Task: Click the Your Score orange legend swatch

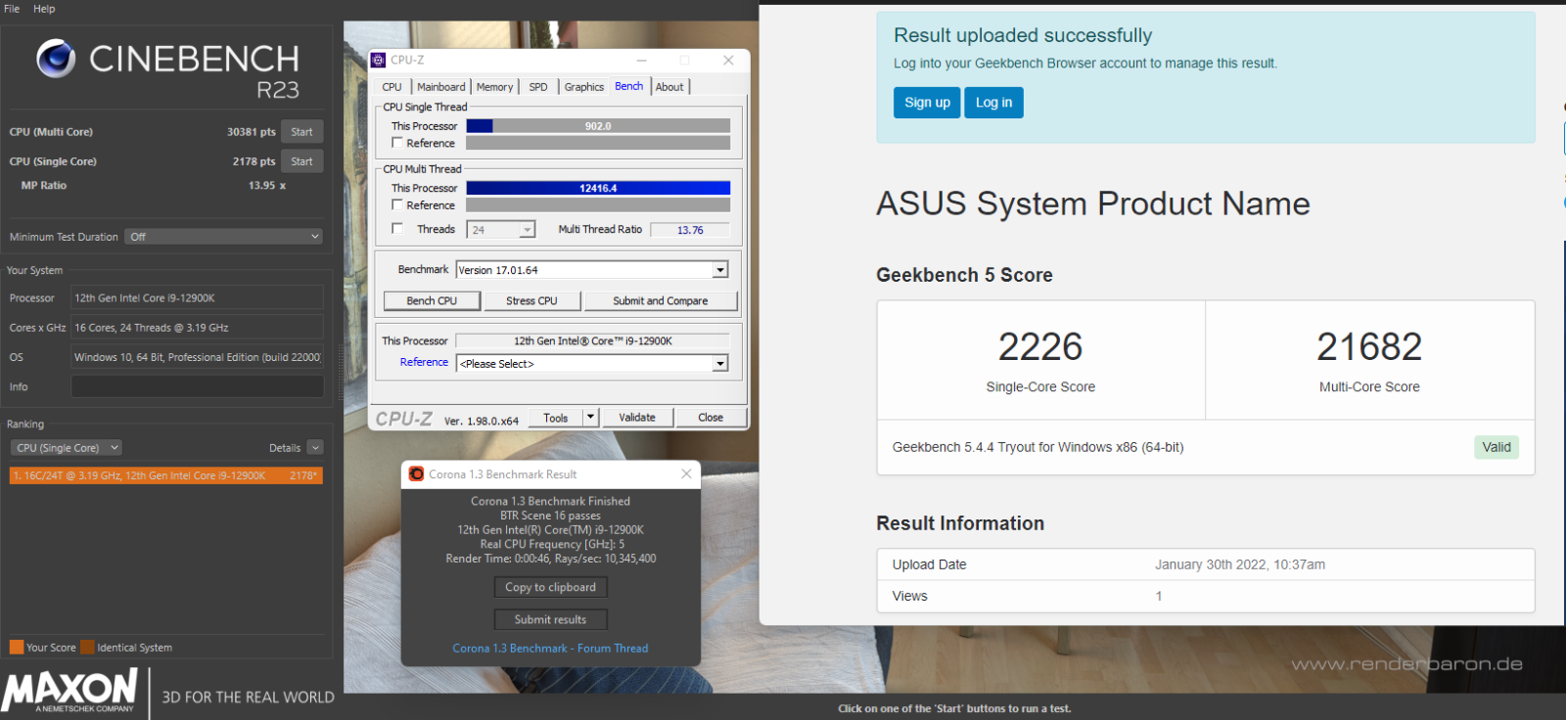Action: click(x=16, y=648)
